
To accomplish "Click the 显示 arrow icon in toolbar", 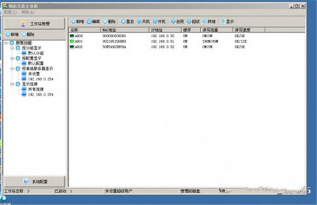I will point(228,22).
